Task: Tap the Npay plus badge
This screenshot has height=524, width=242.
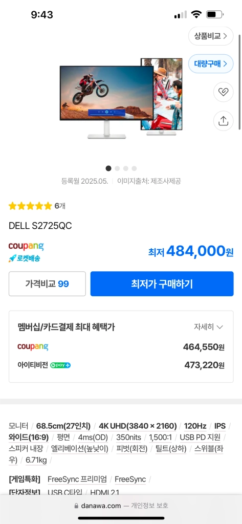Action: pyautogui.click(x=60, y=365)
